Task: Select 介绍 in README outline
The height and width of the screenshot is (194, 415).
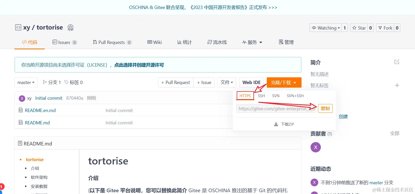Action: tap(35, 169)
